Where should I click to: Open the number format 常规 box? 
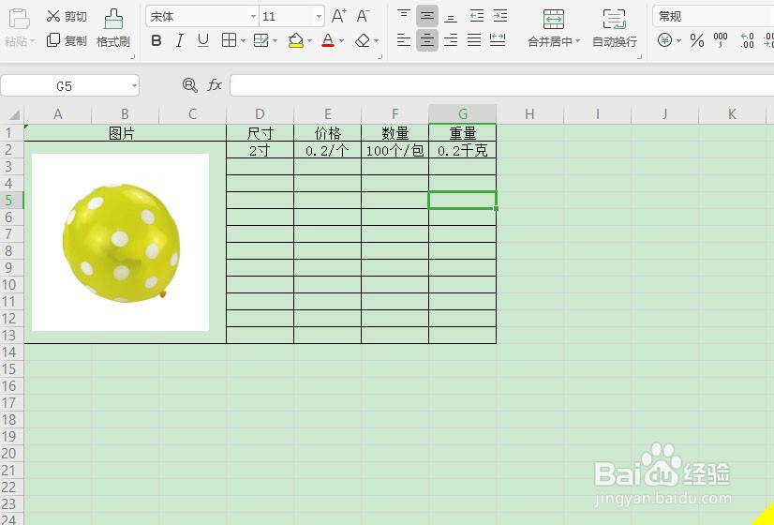712,16
